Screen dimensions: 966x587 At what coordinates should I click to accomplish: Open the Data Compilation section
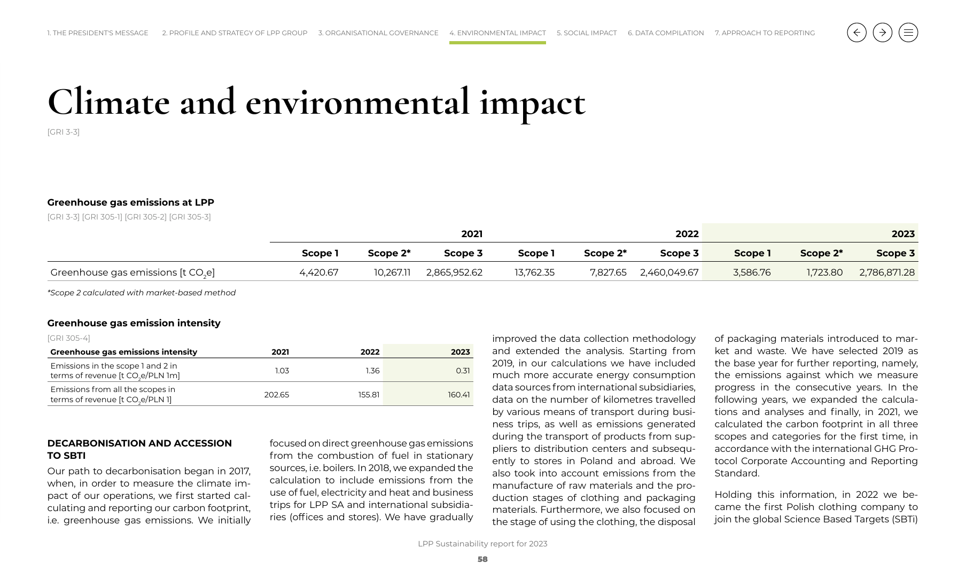666,33
